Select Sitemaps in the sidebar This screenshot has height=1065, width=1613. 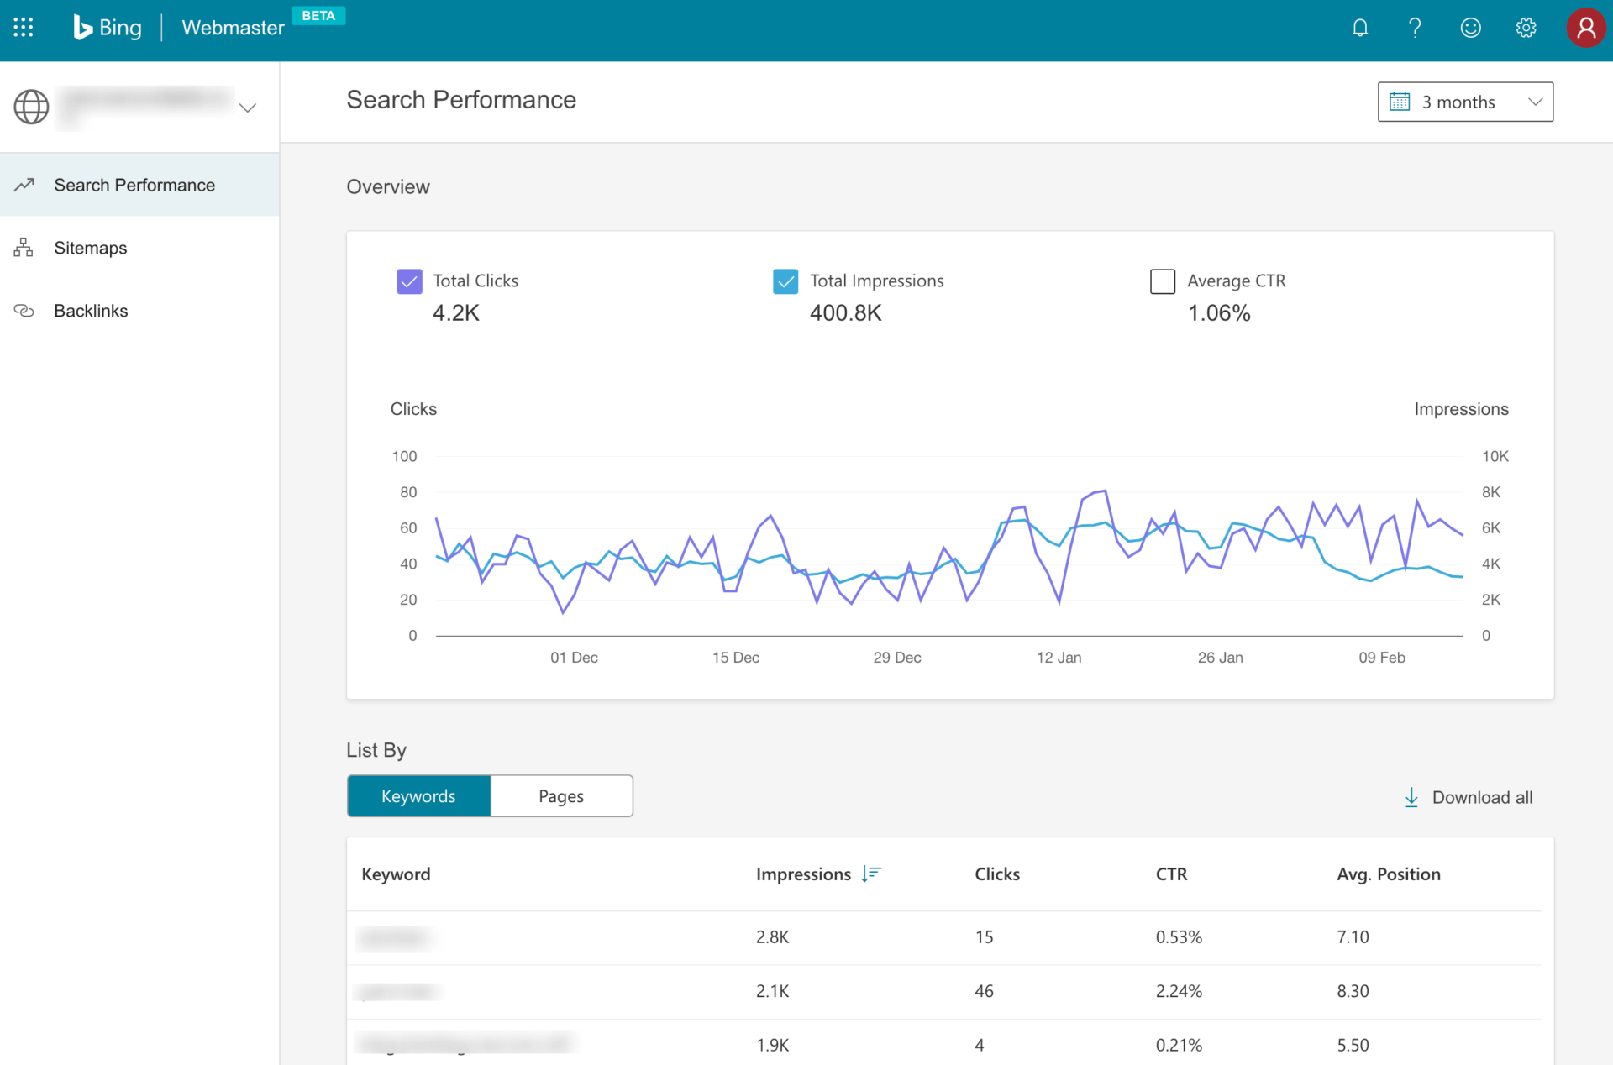tap(90, 248)
